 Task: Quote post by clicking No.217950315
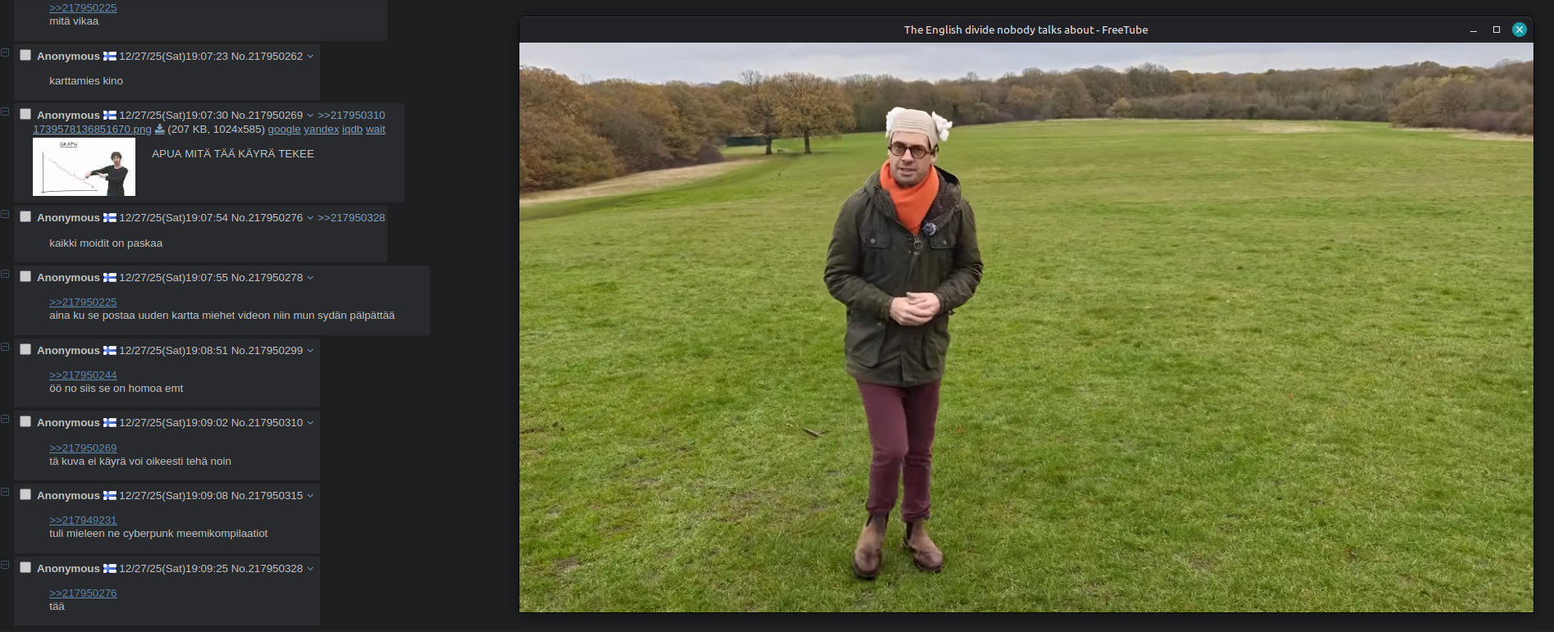click(x=267, y=496)
